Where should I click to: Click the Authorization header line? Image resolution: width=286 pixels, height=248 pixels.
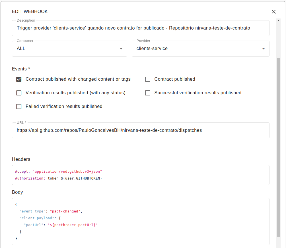pos(58,178)
